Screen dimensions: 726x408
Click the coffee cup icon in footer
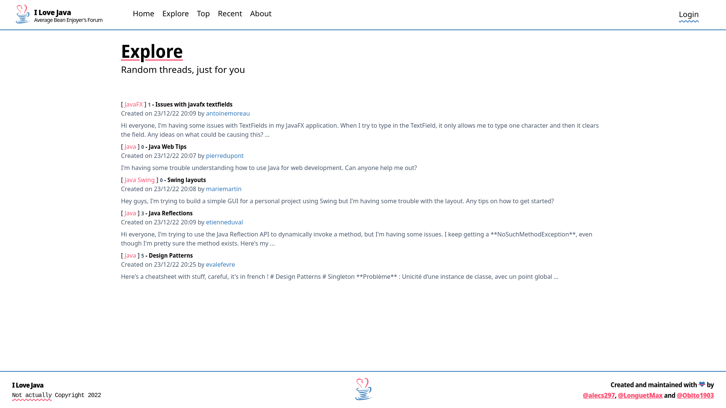click(363, 389)
